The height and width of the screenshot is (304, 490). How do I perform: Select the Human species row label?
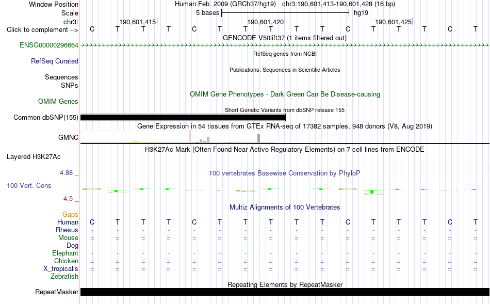click(68, 222)
